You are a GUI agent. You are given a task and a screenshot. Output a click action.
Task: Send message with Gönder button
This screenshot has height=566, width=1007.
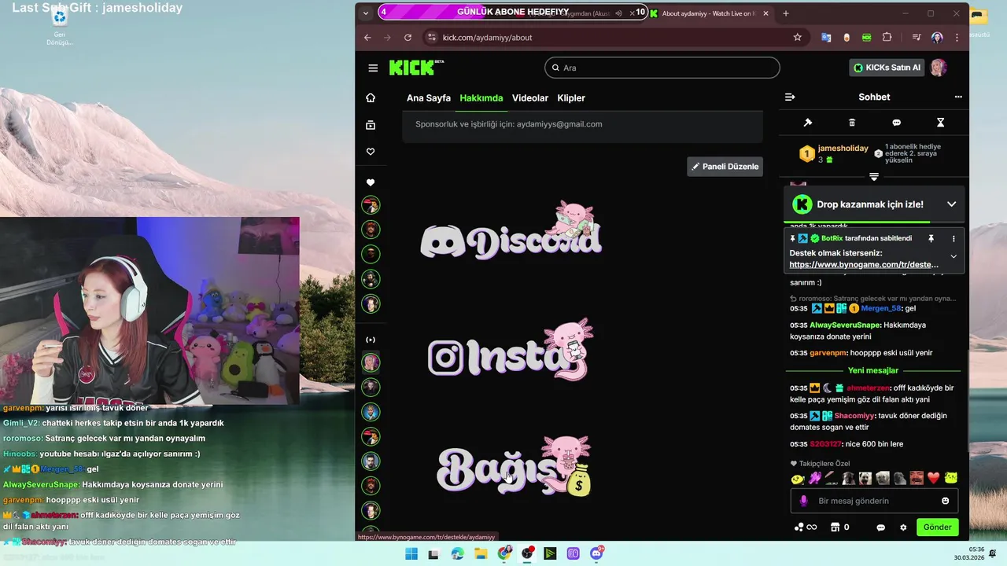pos(938,527)
